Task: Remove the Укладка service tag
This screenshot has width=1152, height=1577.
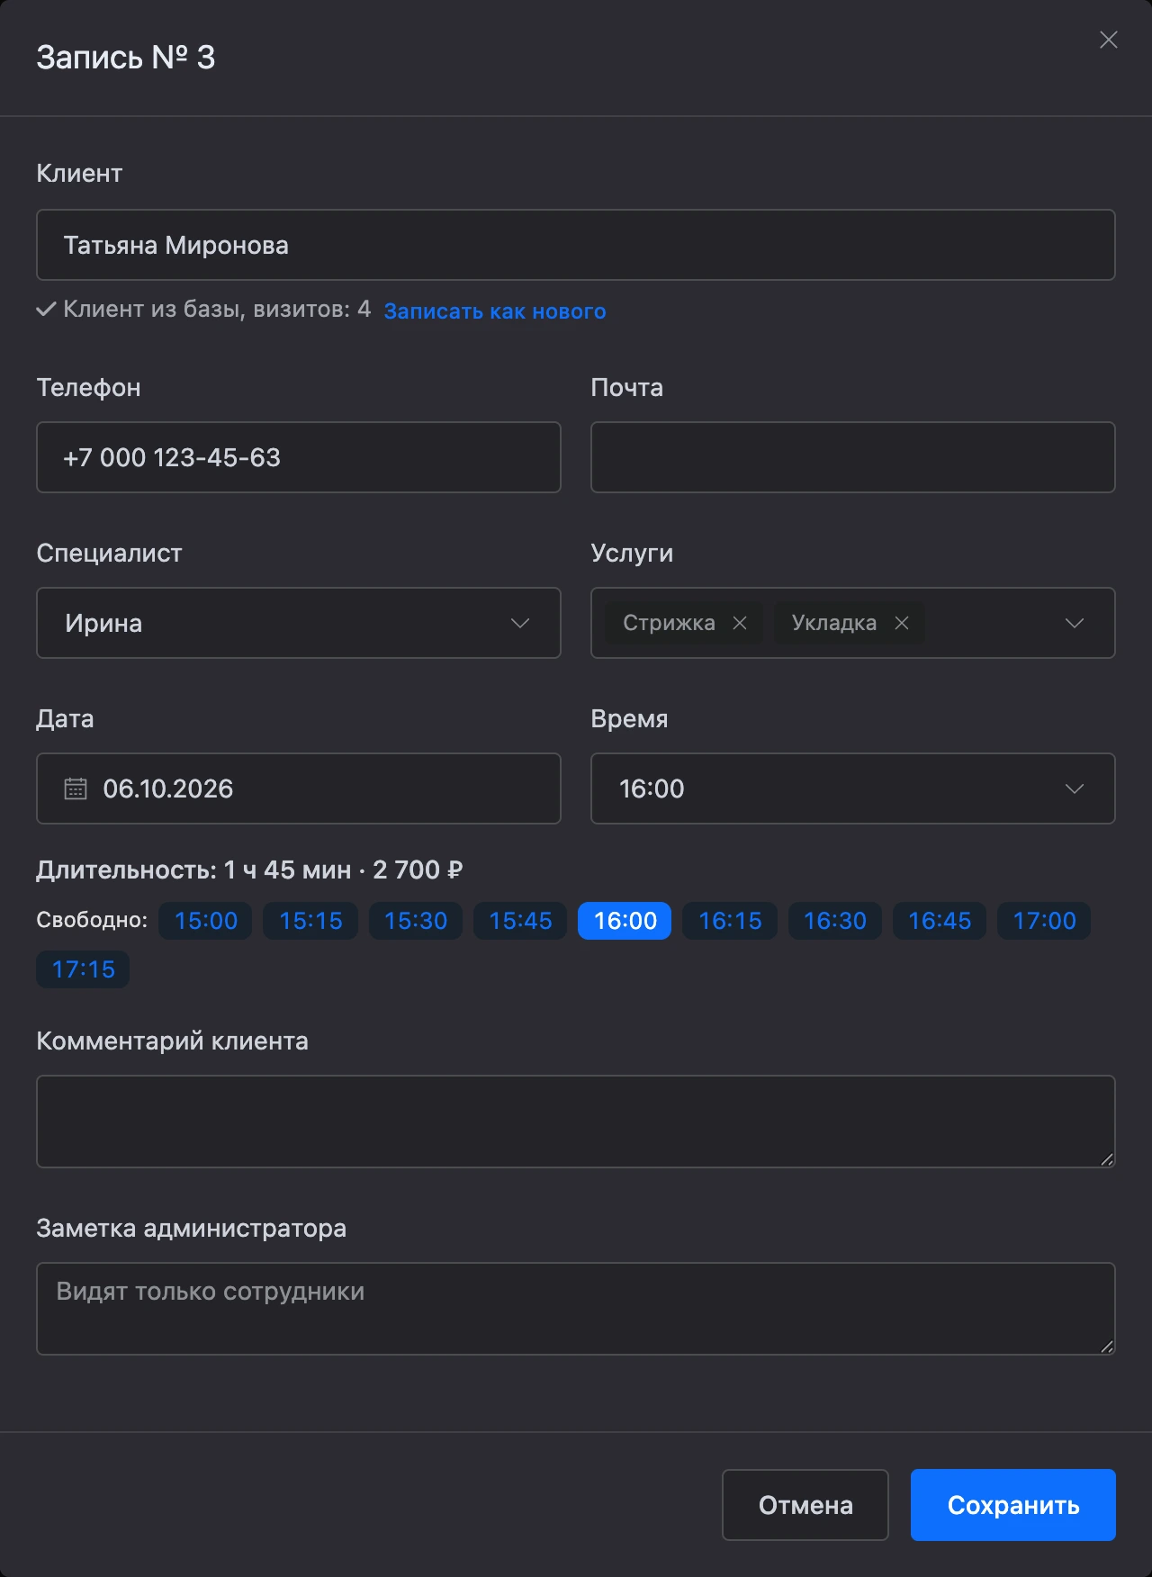Action: click(x=902, y=623)
